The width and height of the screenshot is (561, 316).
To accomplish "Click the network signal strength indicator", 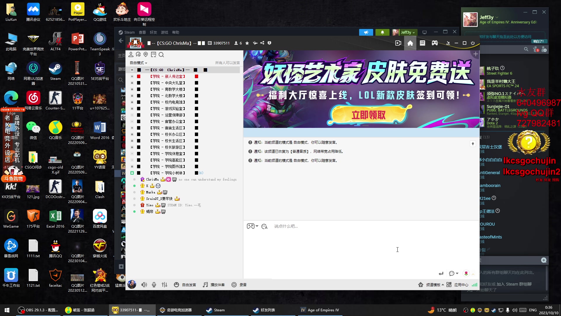I will (x=475, y=285).
